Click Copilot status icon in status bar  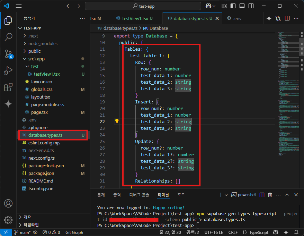coord(276,232)
